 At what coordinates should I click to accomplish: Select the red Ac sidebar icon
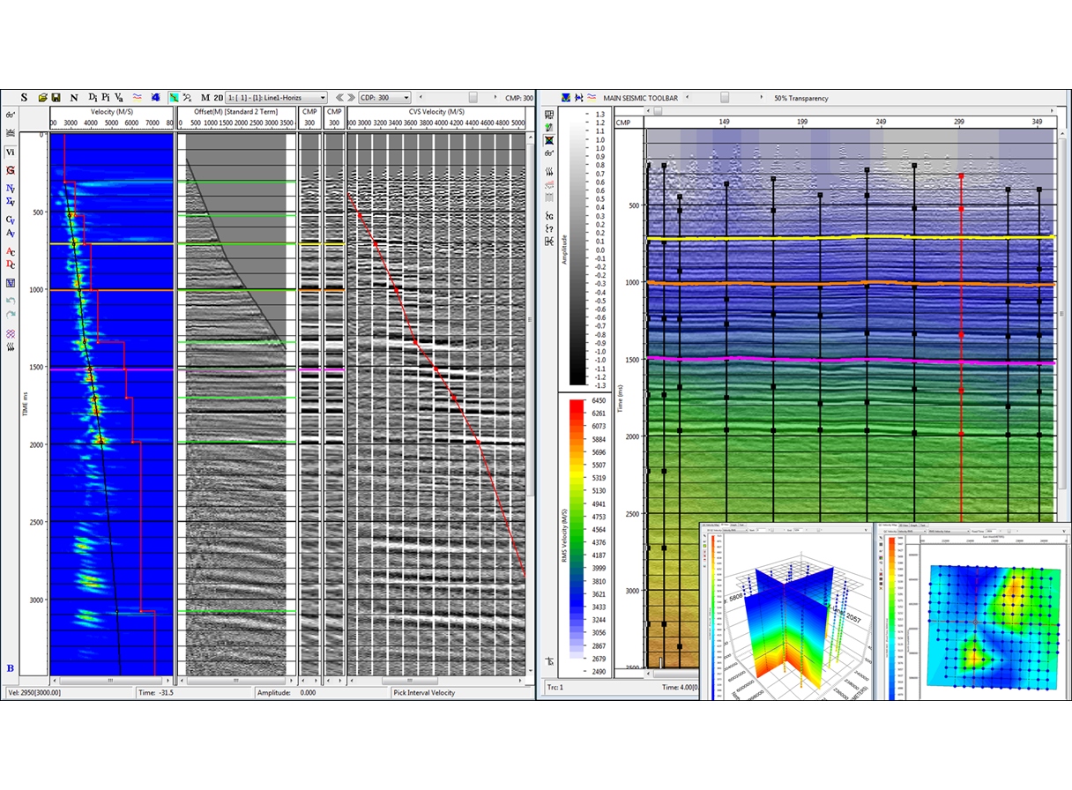tap(10, 251)
